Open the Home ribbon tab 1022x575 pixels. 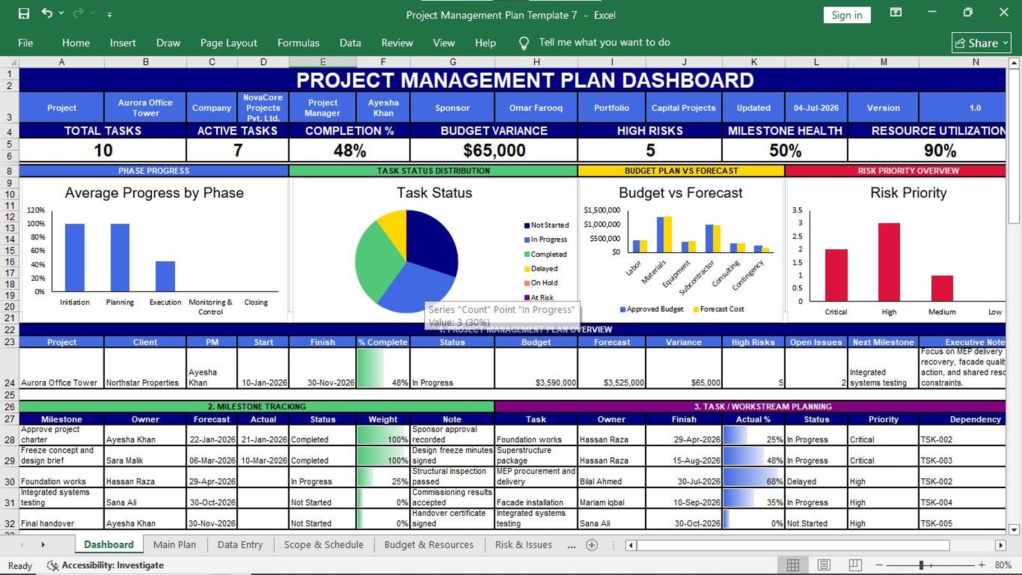tap(76, 43)
